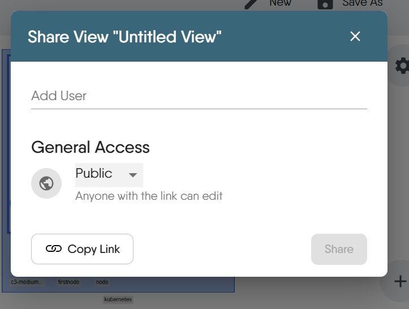Choose the Save As option
The height and width of the screenshot is (309, 409).
coord(362,3)
